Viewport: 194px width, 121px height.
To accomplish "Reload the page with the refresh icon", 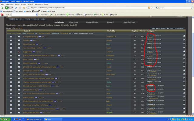I will (x=15, y=8).
